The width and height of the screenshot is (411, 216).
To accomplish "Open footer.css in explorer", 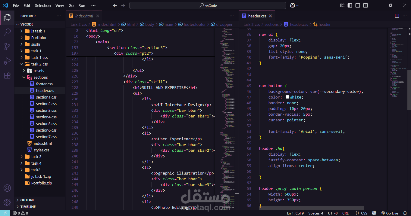I will [44, 84].
